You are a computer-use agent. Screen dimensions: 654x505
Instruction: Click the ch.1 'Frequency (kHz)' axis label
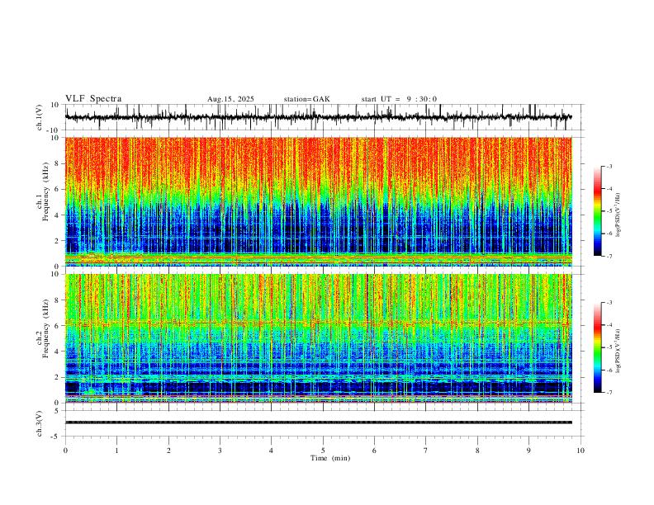click(x=45, y=192)
